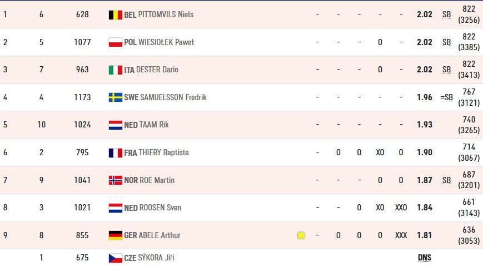483x266 pixels.
Task: Click the Italy flag beside DESTER Dario
Action: click(x=116, y=70)
